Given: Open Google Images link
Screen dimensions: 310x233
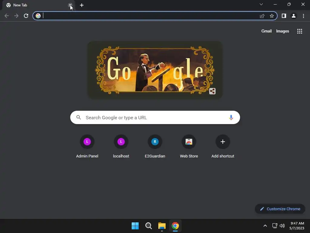Looking at the screenshot, I should tap(282, 31).
